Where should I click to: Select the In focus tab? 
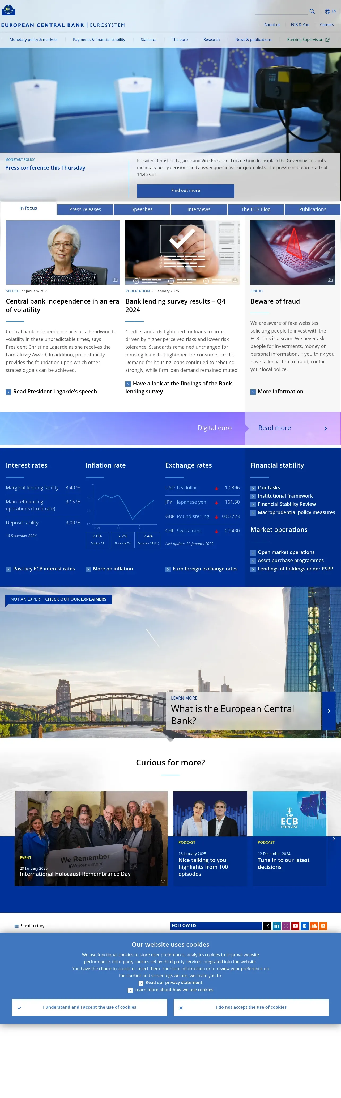(28, 208)
